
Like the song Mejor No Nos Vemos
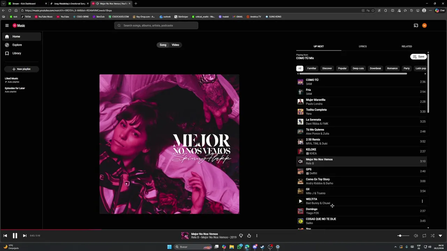pyautogui.click(x=249, y=236)
